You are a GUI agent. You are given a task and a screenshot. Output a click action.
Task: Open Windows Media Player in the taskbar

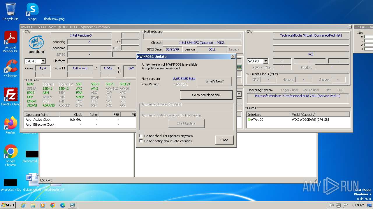(x=43, y=205)
